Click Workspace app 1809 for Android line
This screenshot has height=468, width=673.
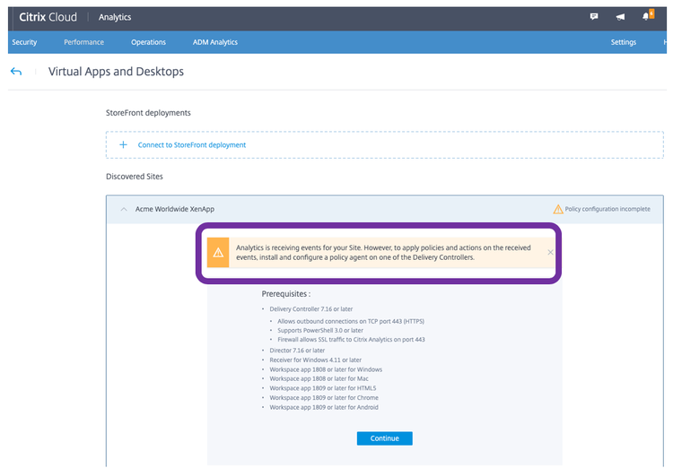pyautogui.click(x=324, y=407)
